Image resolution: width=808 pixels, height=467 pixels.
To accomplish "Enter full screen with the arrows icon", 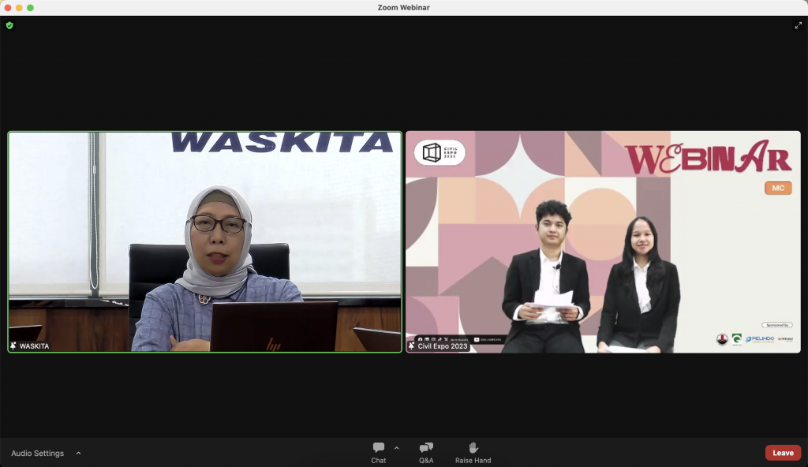I will point(799,24).
